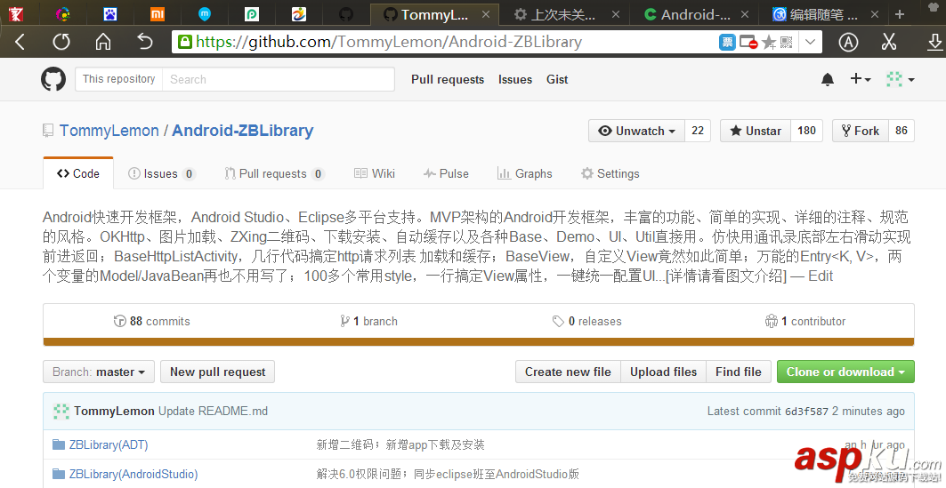Image resolution: width=946 pixels, height=488 pixels.
Task: Reload the page with the refresh icon
Action: [x=61, y=42]
